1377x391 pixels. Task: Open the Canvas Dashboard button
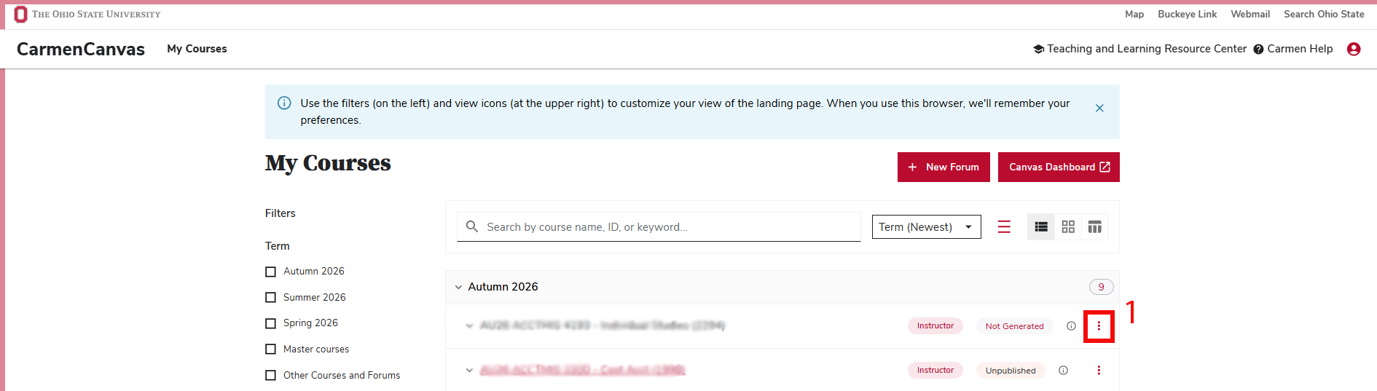click(1059, 167)
